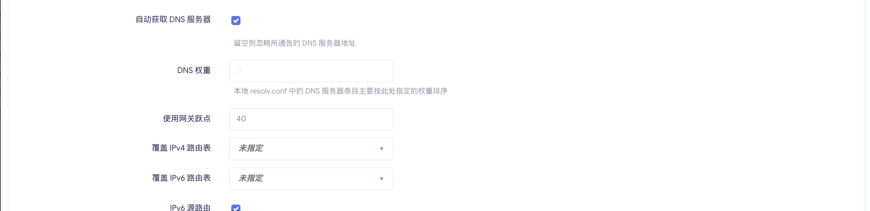The width and height of the screenshot is (870, 211).
Task: Uncheck the 自动获取 DNS 服务器 checkbox
Action: [236, 21]
